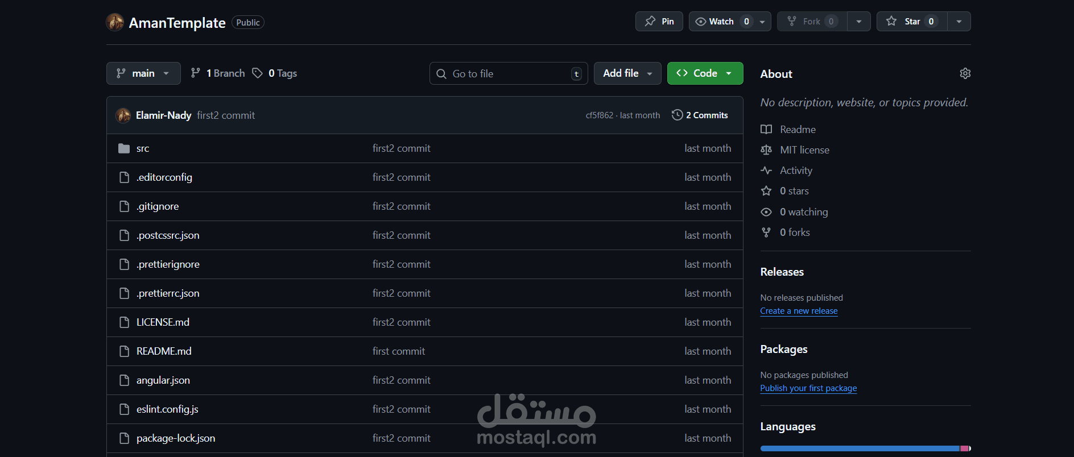The height and width of the screenshot is (457, 1074).
Task: Click the blue languages bar segment
Action: 860,448
